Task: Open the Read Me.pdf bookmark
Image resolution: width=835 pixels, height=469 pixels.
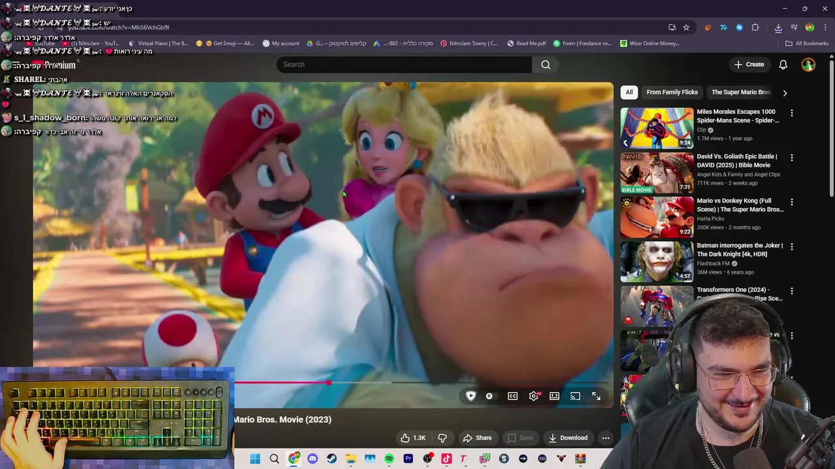Action: (526, 44)
